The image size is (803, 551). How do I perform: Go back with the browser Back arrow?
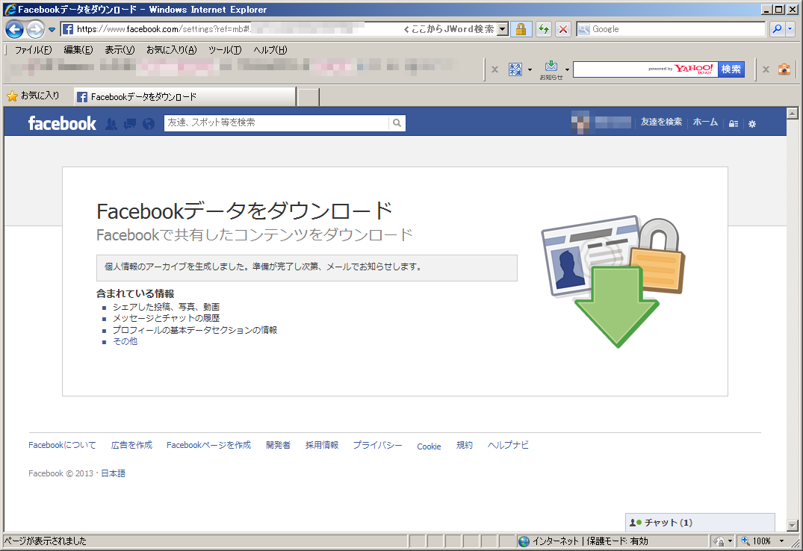[14, 29]
